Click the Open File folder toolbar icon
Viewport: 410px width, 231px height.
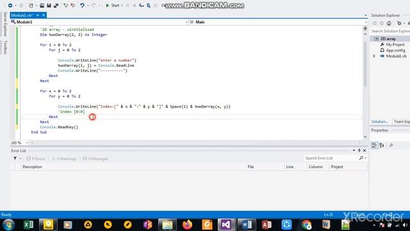[42, 5]
